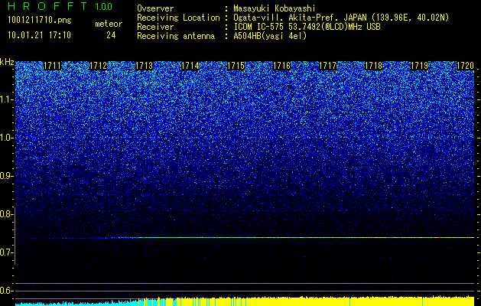
Task: Click the HROFFT program title
Action: [x=47, y=6]
